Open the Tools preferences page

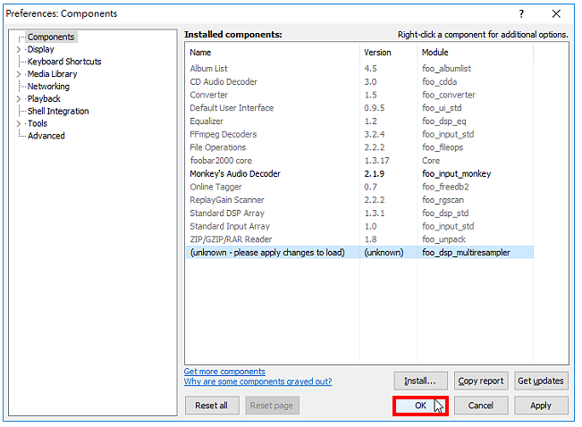click(x=38, y=123)
